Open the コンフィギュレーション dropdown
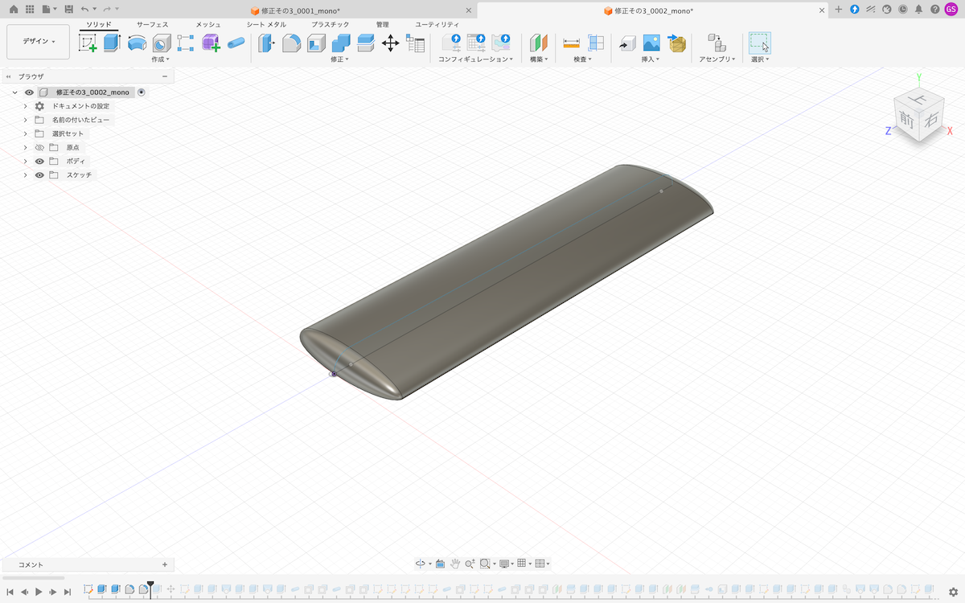Image resolution: width=965 pixels, height=603 pixels. coord(476,59)
